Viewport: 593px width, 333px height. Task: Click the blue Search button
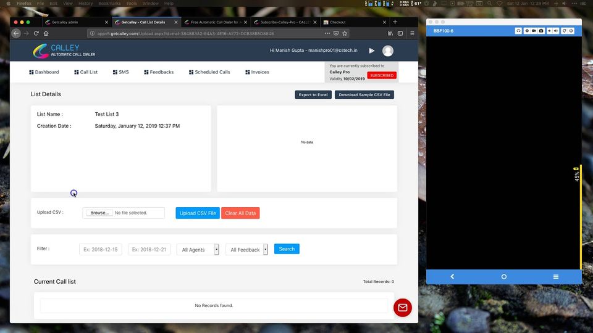[x=287, y=249]
